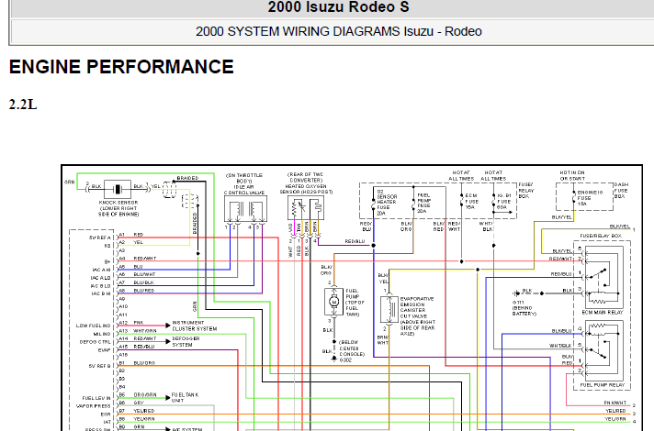Select the '2.2L' engine size heading
Viewport: 654px width, 431px height.
[x=23, y=105]
